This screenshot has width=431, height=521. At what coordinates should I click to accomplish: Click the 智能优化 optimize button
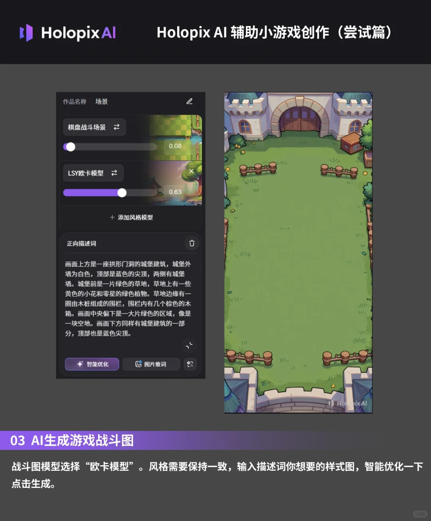[91, 364]
